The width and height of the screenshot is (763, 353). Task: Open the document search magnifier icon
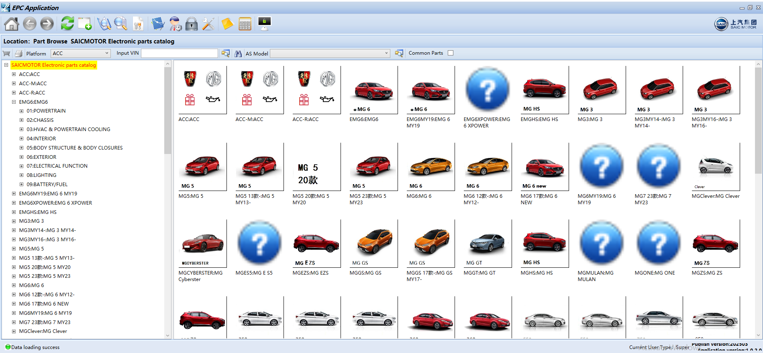point(120,24)
